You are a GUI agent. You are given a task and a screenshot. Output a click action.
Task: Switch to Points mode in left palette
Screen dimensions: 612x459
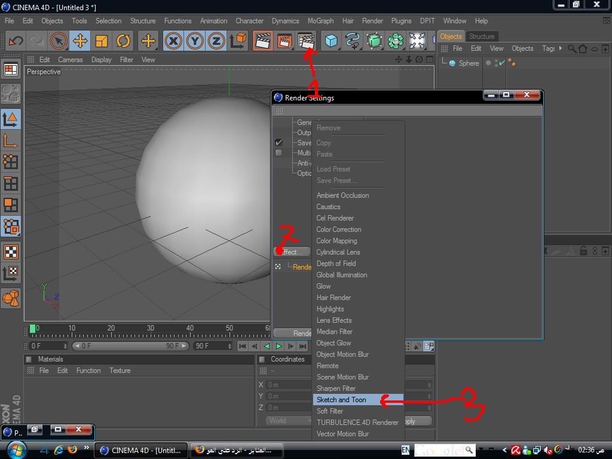(x=11, y=161)
